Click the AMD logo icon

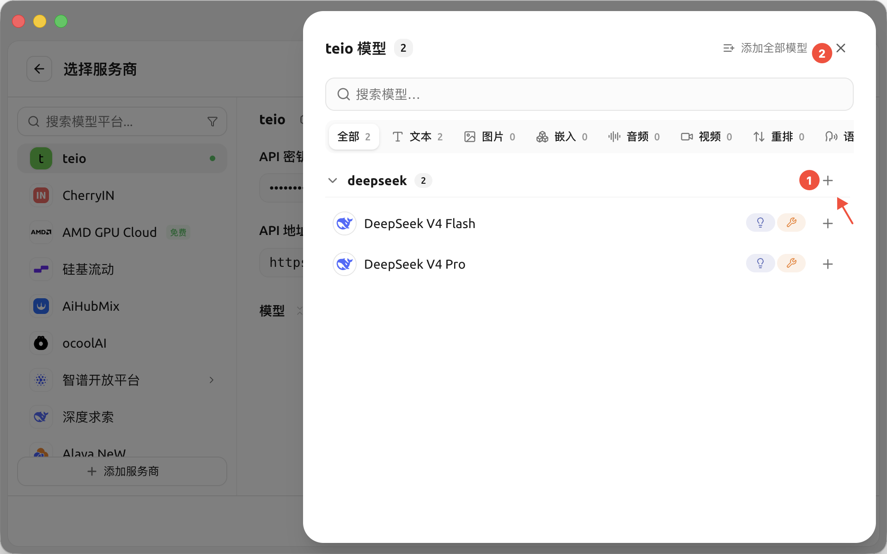[41, 232]
